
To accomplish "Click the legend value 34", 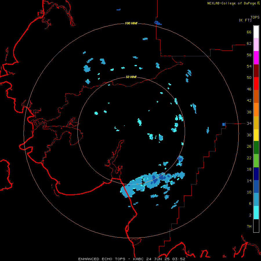I will click(x=249, y=123).
